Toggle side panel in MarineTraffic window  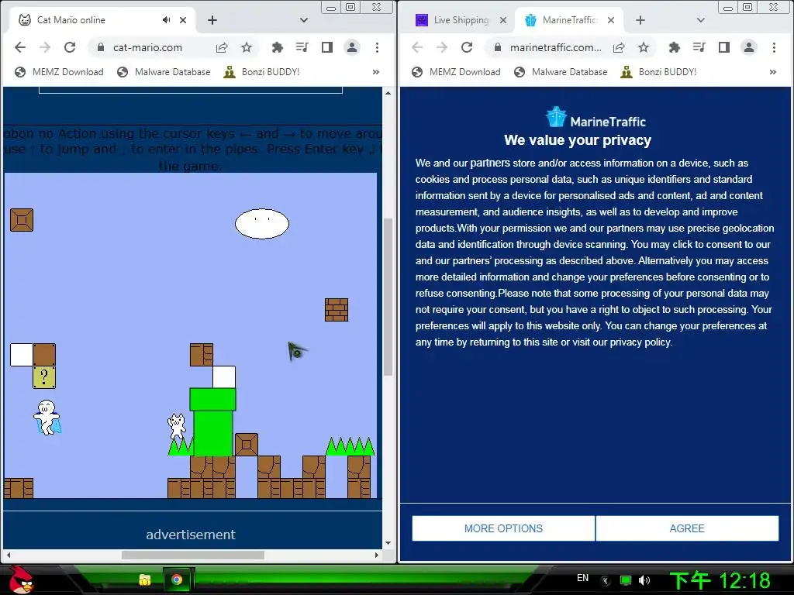724,47
